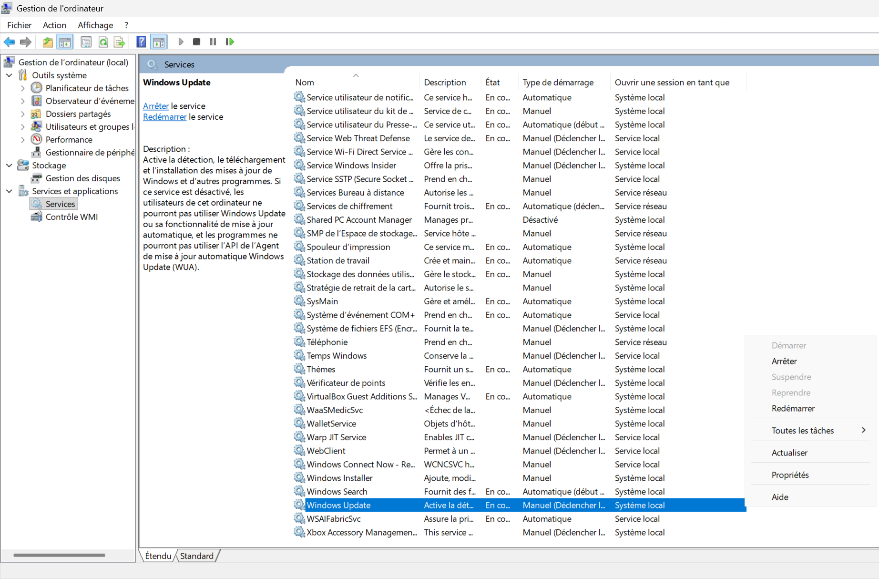This screenshot has height=579, width=879.
Task: Click the gear icon of Windows Search
Action: [x=299, y=491]
